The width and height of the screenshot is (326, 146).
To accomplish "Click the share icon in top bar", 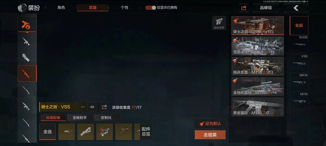I will [244, 8].
